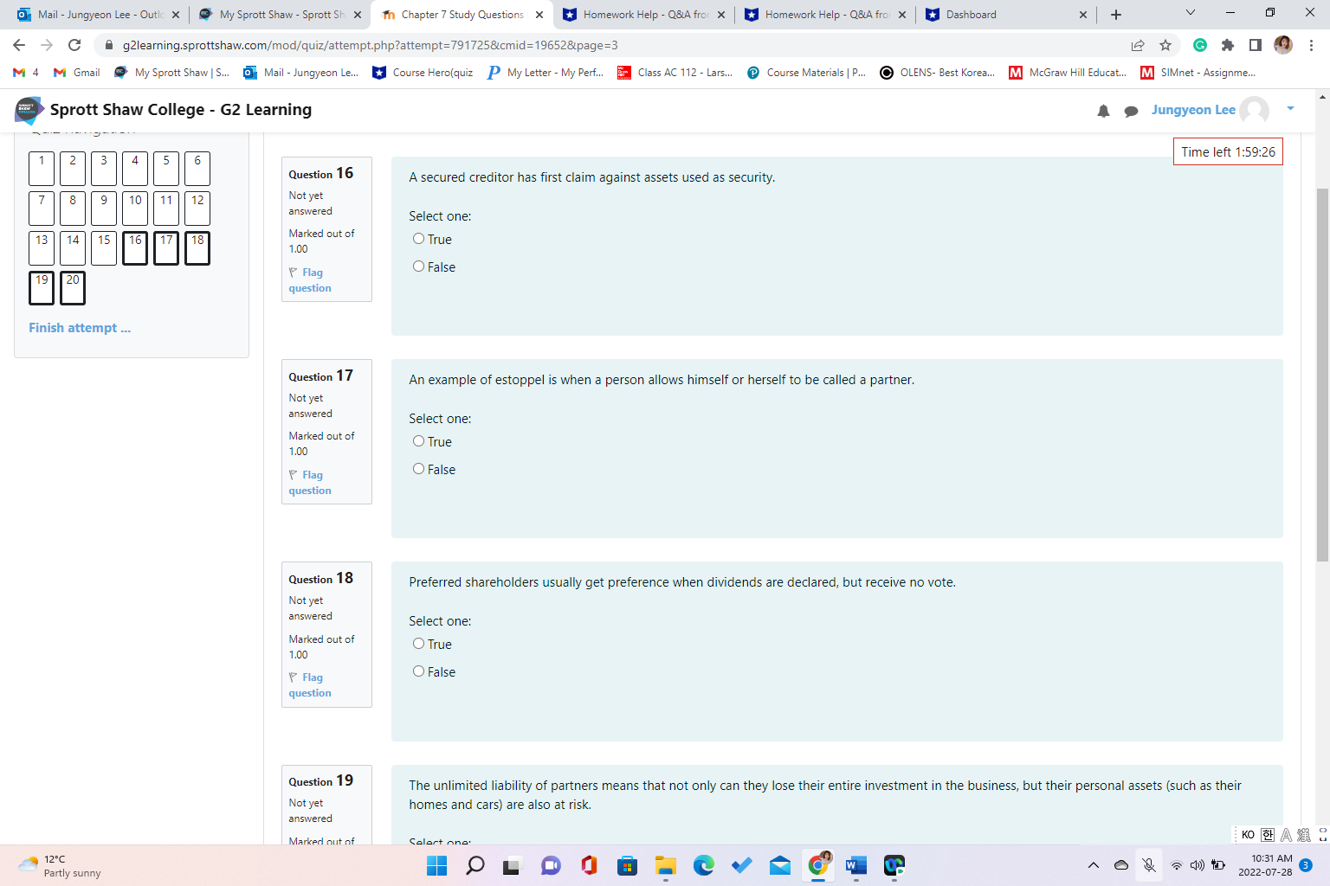This screenshot has height=886, width=1330.
Task: Bookmark this page with the star icon
Action: click(1165, 44)
